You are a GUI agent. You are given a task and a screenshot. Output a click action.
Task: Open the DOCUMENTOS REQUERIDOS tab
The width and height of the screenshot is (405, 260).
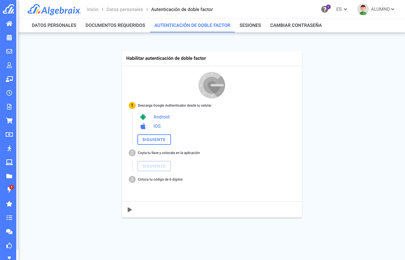tap(115, 25)
